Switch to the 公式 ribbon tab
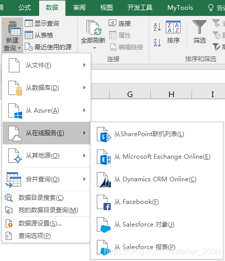The image size is (225, 261). tap(25, 8)
